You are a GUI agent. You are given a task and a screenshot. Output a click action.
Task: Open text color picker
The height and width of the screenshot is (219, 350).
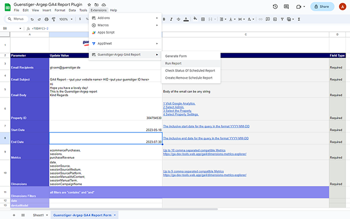[186, 19]
